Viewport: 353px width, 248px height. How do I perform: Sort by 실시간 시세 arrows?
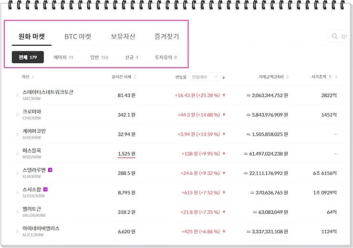click(x=135, y=77)
